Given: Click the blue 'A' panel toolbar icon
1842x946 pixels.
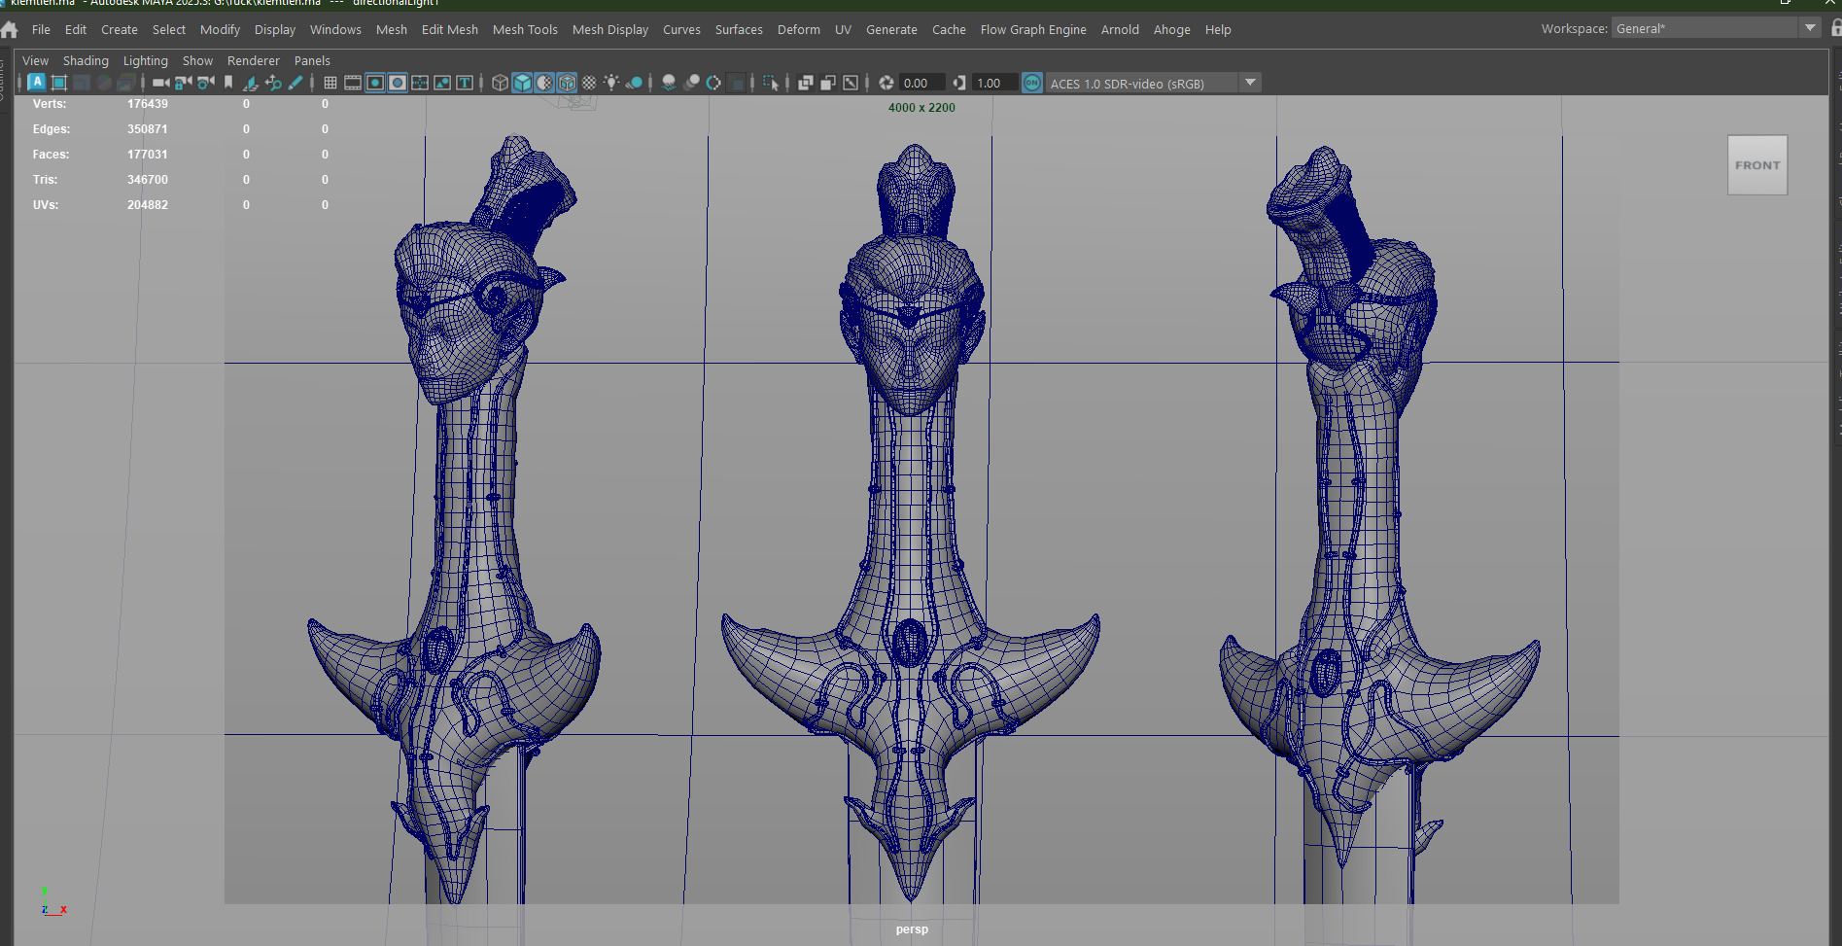Looking at the screenshot, I should pos(36,83).
